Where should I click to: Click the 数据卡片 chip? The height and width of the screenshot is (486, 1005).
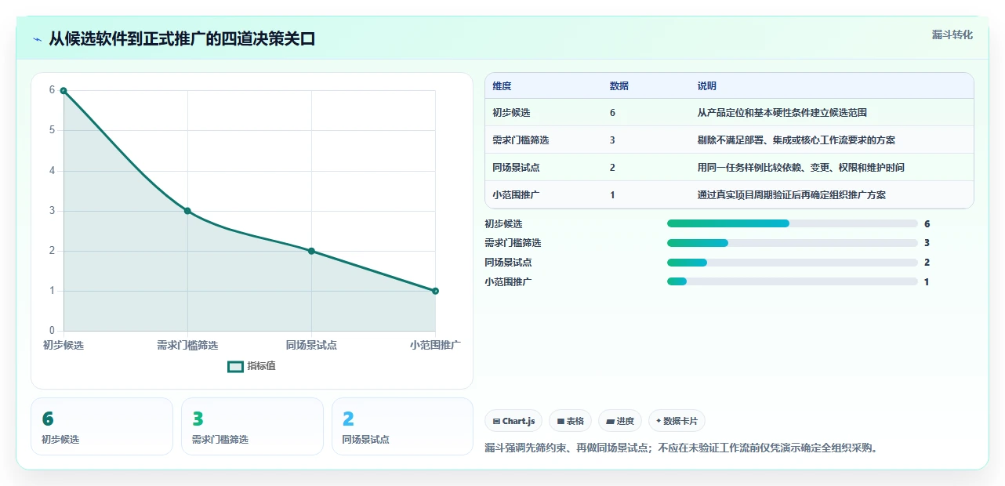(677, 421)
